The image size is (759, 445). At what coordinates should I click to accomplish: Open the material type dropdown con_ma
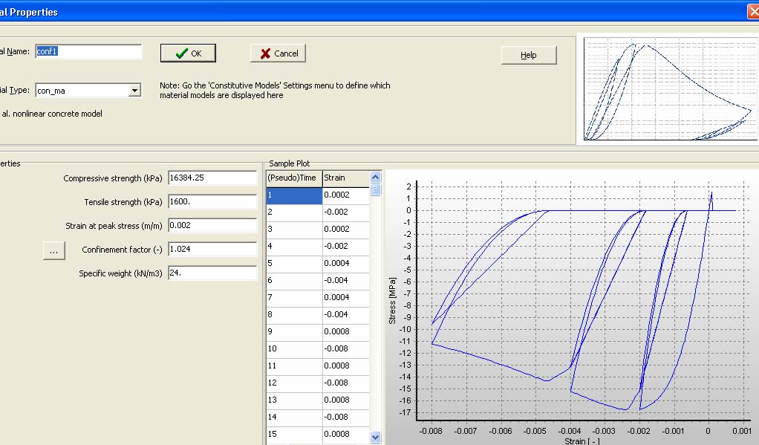88,91
